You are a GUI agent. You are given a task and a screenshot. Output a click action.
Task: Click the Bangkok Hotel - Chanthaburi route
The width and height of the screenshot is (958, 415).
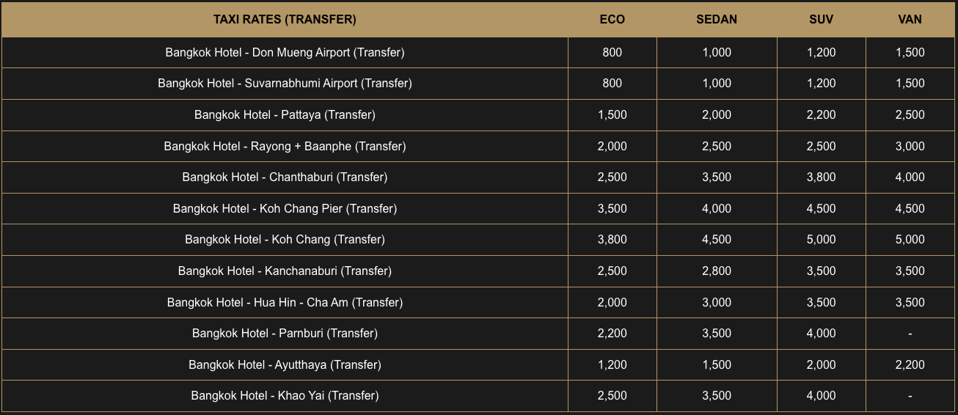pyautogui.click(x=285, y=177)
